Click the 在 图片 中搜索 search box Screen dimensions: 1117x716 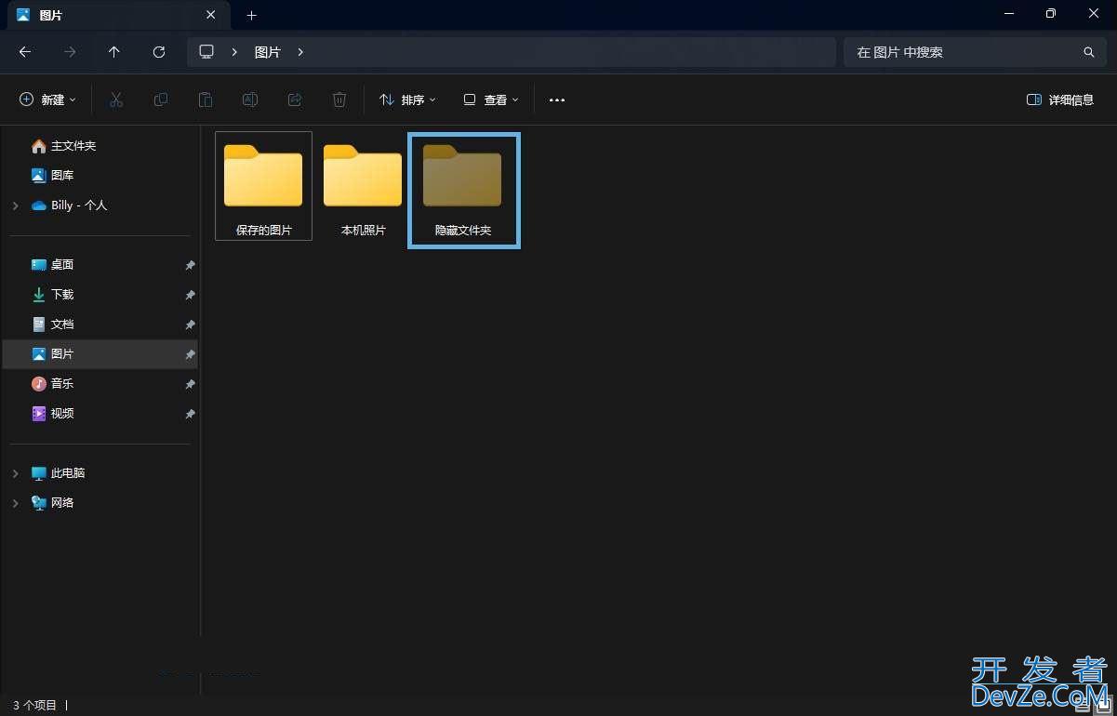(975, 52)
